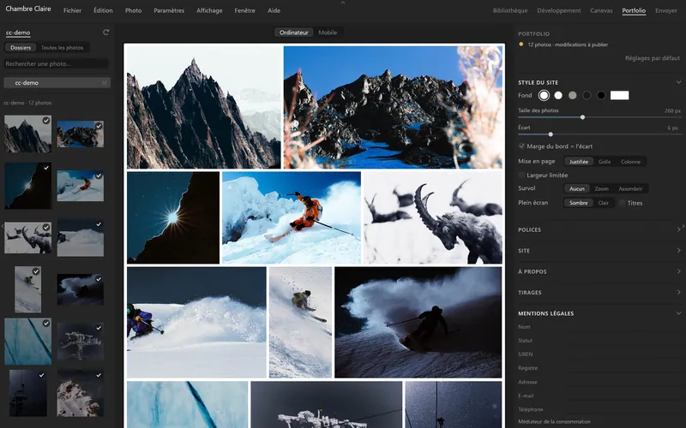Select the Portfolio module tab
Screen dimensions: 686x428
634,10
